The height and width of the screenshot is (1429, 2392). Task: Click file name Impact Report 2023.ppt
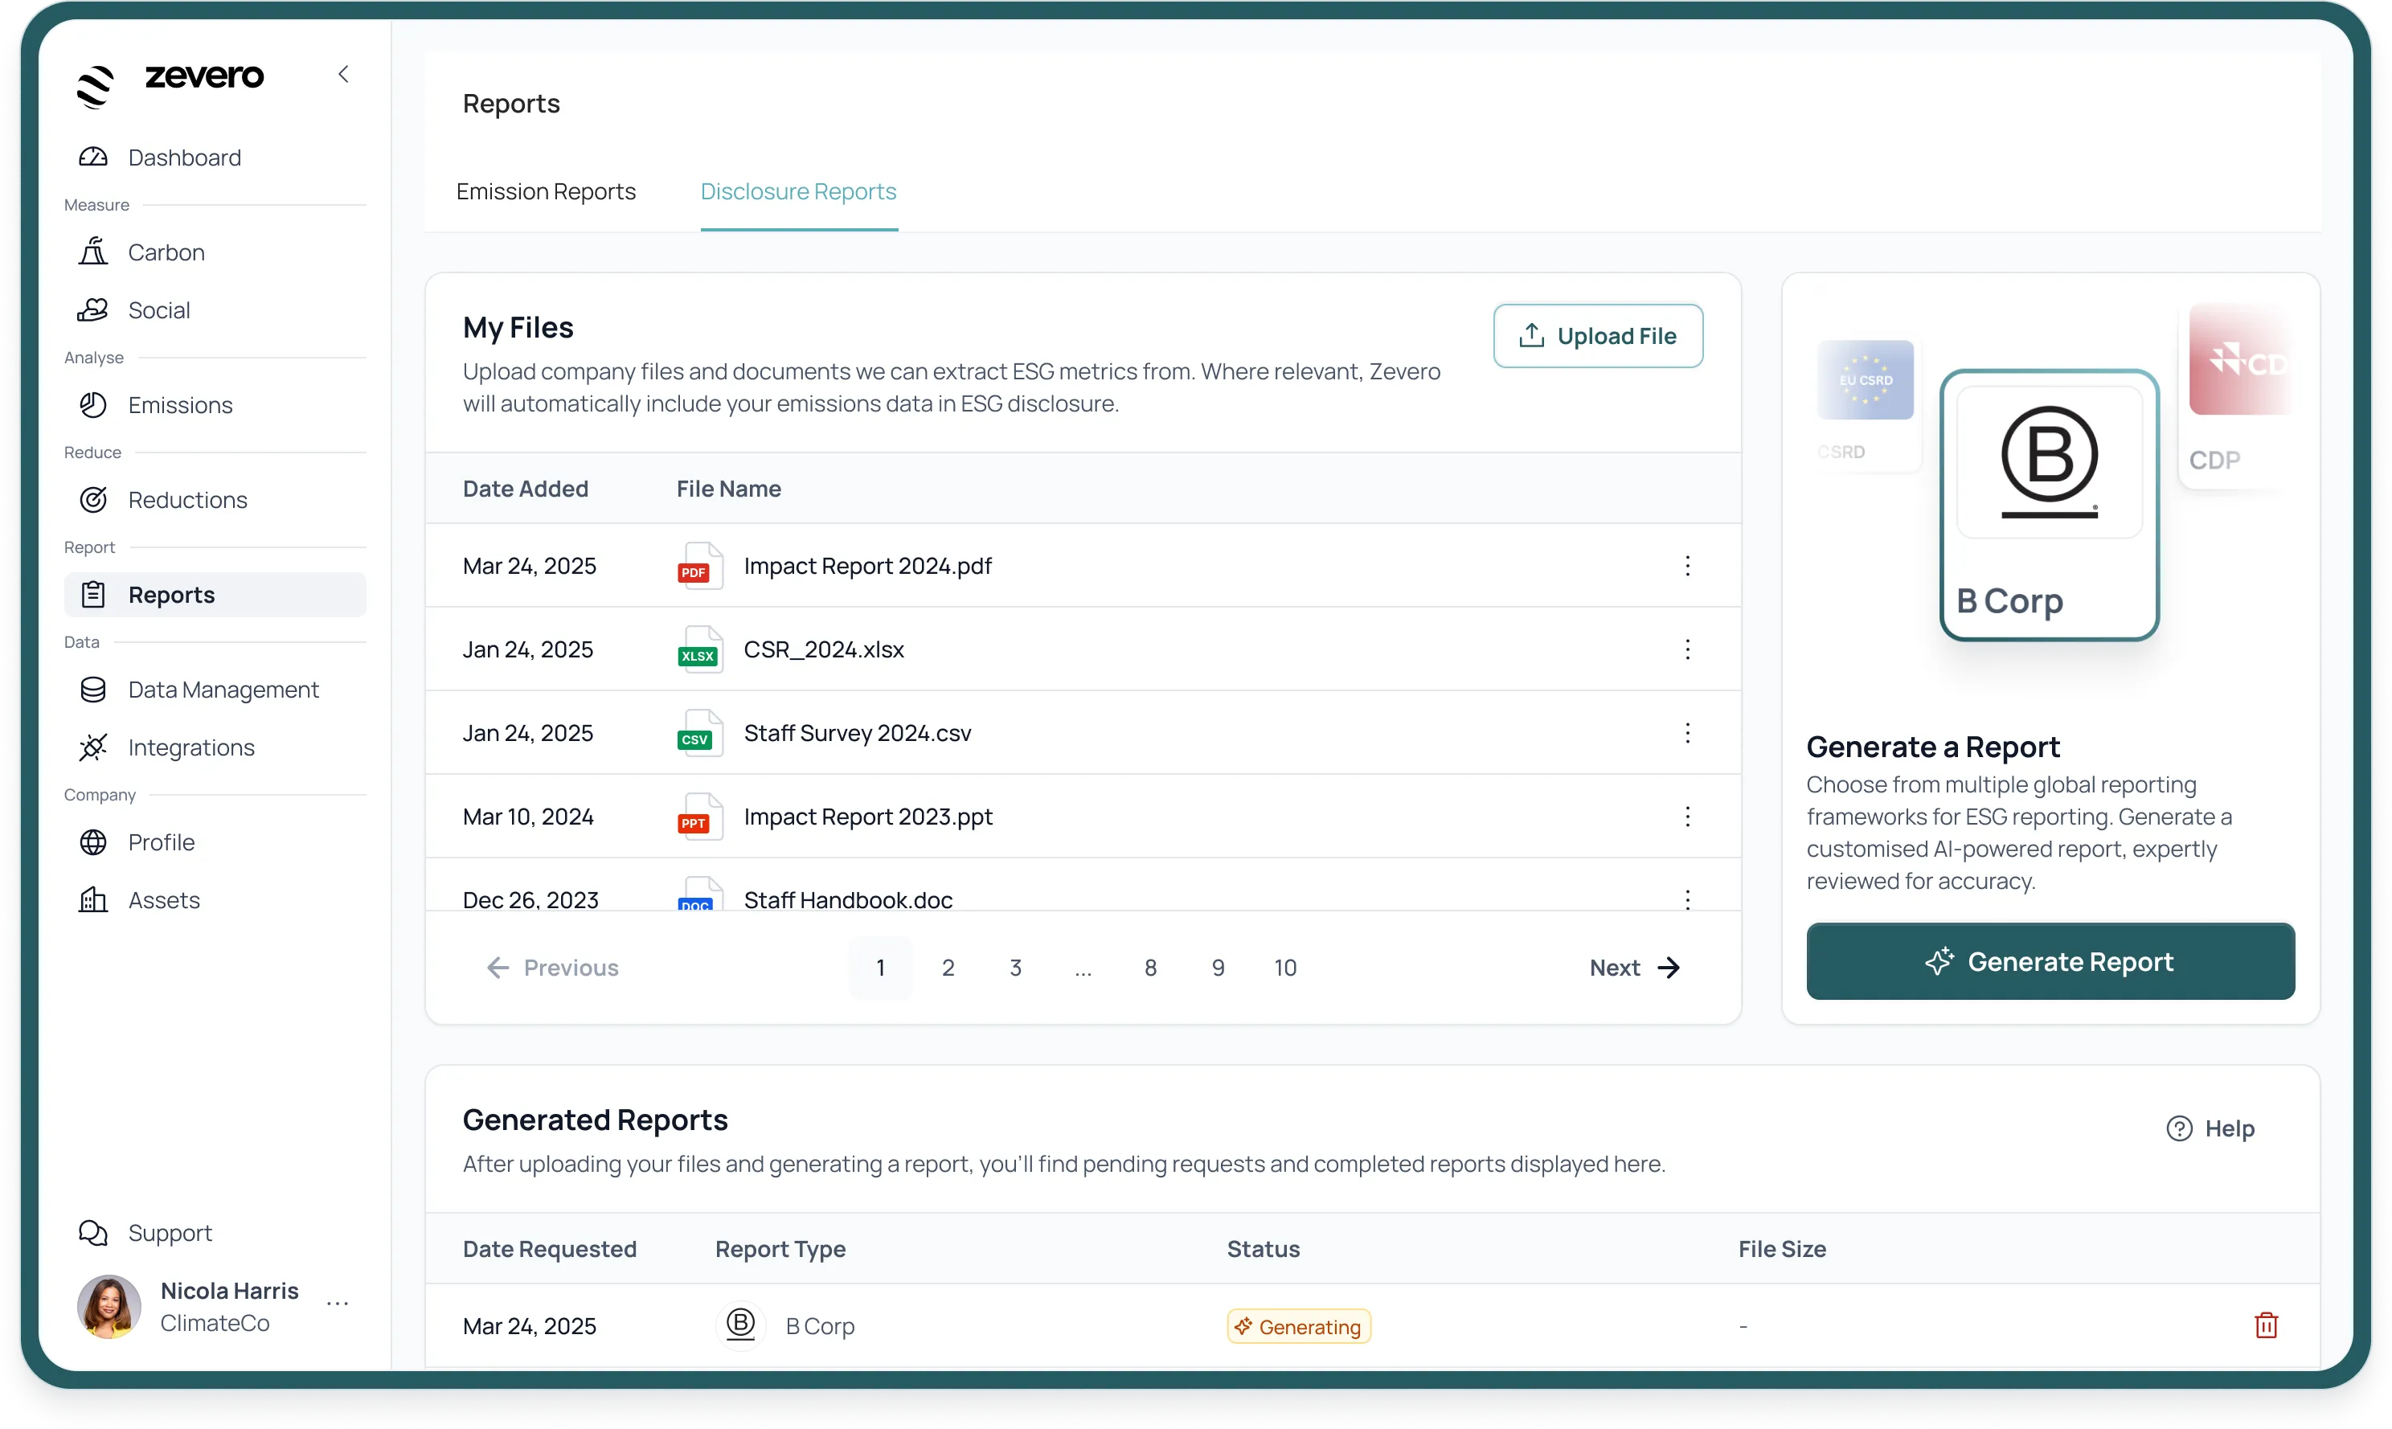(x=867, y=817)
